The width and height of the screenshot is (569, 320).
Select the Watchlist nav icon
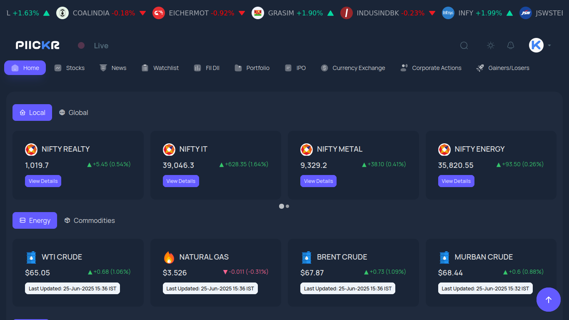[x=145, y=67]
